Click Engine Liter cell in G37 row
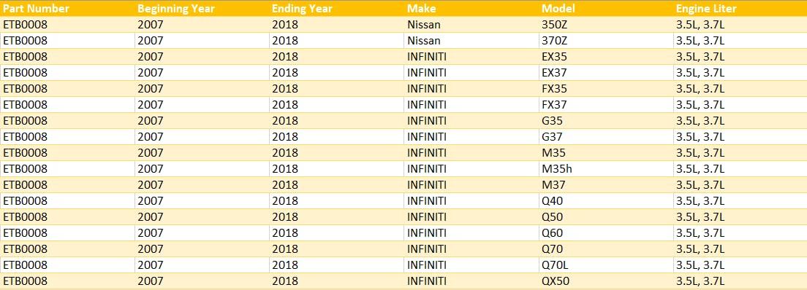This screenshot has width=807, height=290. [x=740, y=136]
